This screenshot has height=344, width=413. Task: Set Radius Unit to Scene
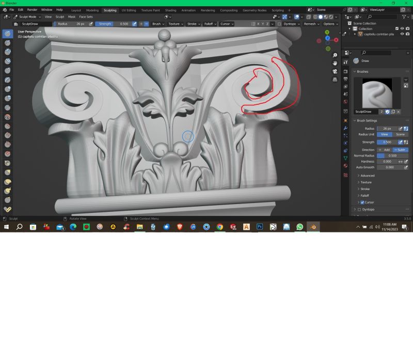399,134
